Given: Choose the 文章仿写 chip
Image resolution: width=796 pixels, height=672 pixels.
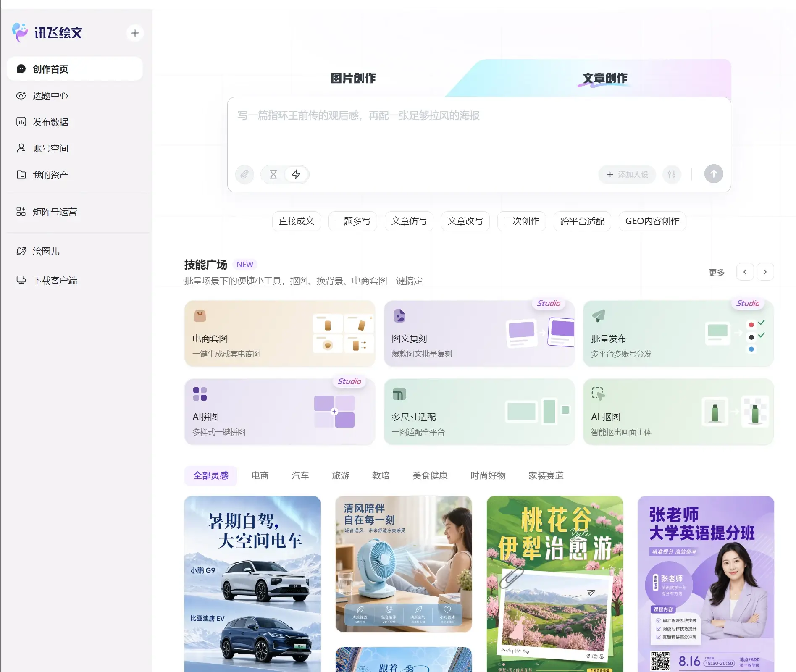Looking at the screenshot, I should (409, 221).
